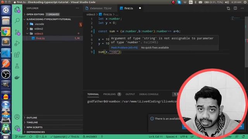Open the Docker view
This screenshot has width=248, height=139.
(x=17, y=77)
